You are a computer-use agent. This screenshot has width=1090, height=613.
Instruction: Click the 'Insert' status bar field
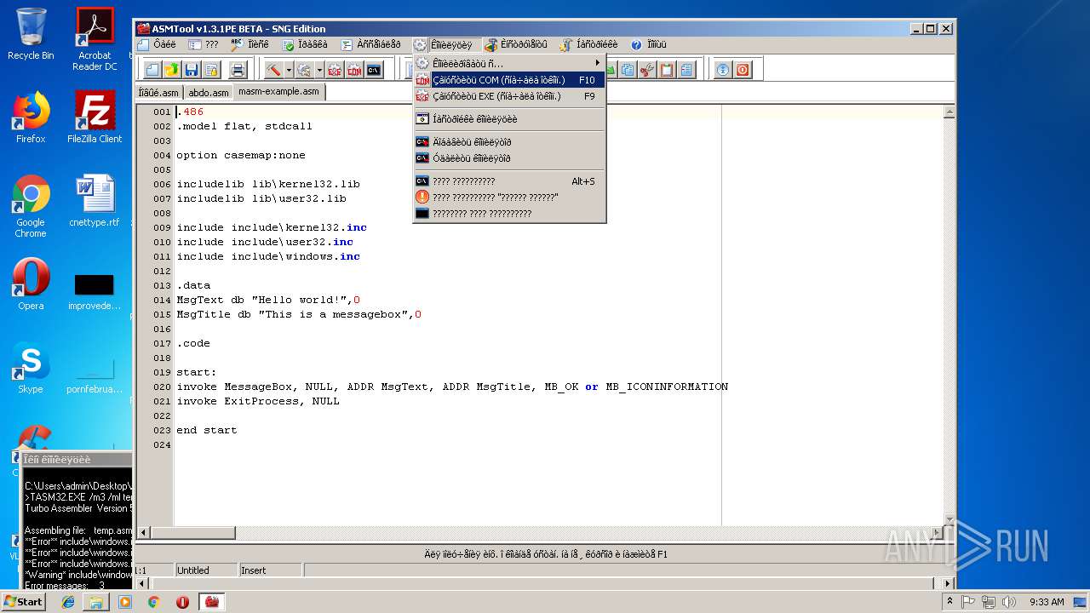click(270, 570)
